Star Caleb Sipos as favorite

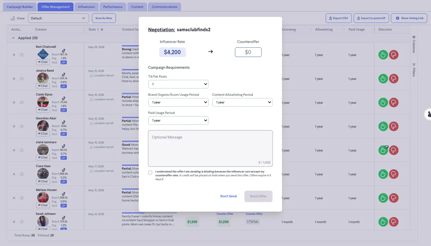[14, 102]
